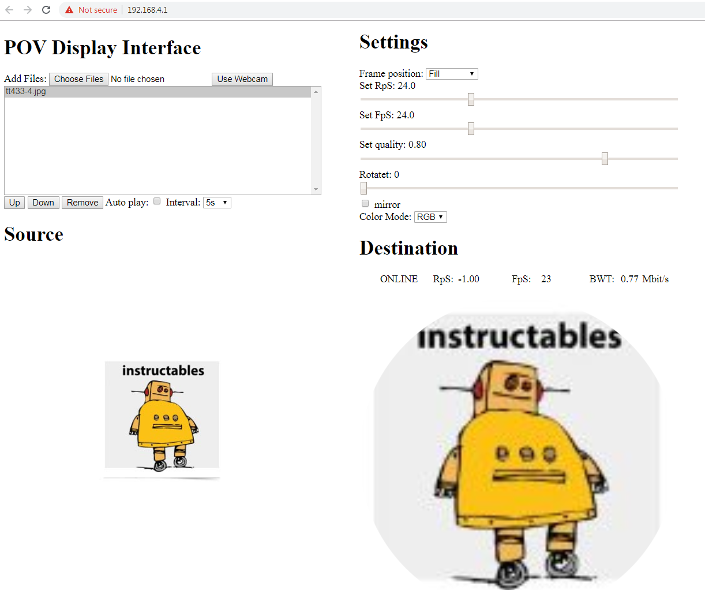Enable the mirror checkbox

click(365, 203)
